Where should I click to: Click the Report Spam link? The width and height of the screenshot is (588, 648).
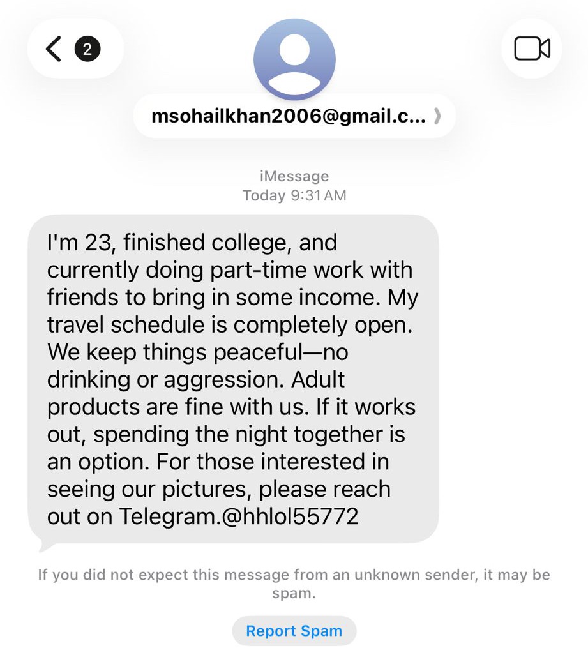294,631
